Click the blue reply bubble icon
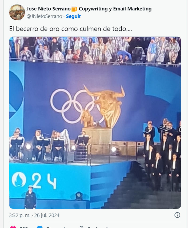This screenshot has width=188, height=228. click(x=40, y=227)
